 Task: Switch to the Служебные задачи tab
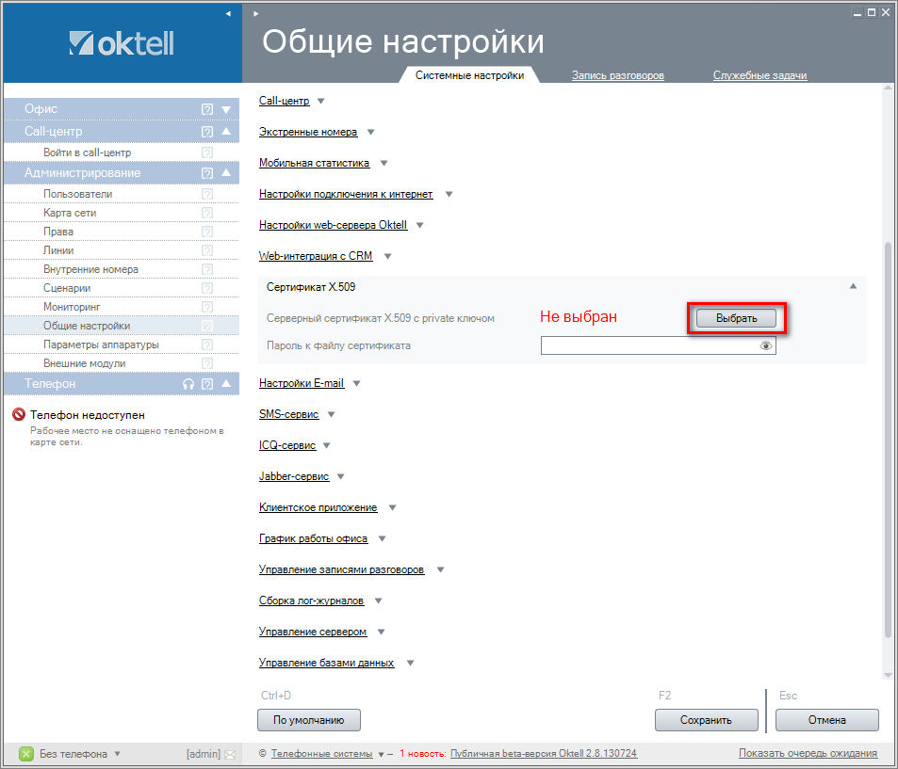pos(759,75)
